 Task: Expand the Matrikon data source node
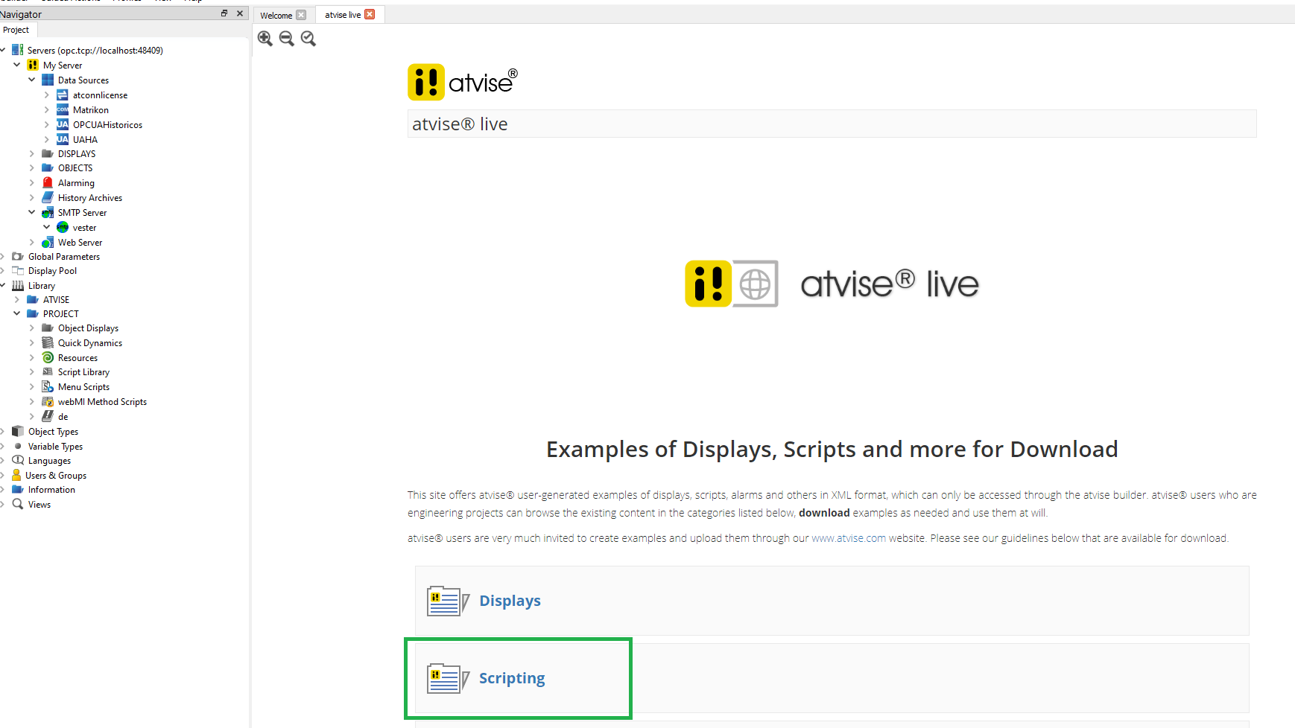[x=47, y=109]
